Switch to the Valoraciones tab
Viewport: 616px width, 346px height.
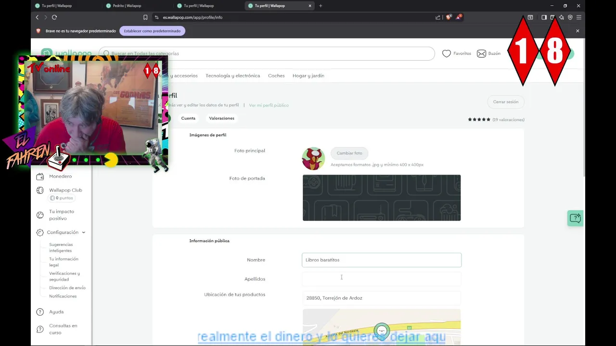(221, 118)
